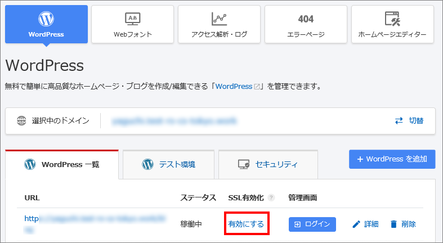
Task: Click the 管理画面 column header
Action: 303,197
